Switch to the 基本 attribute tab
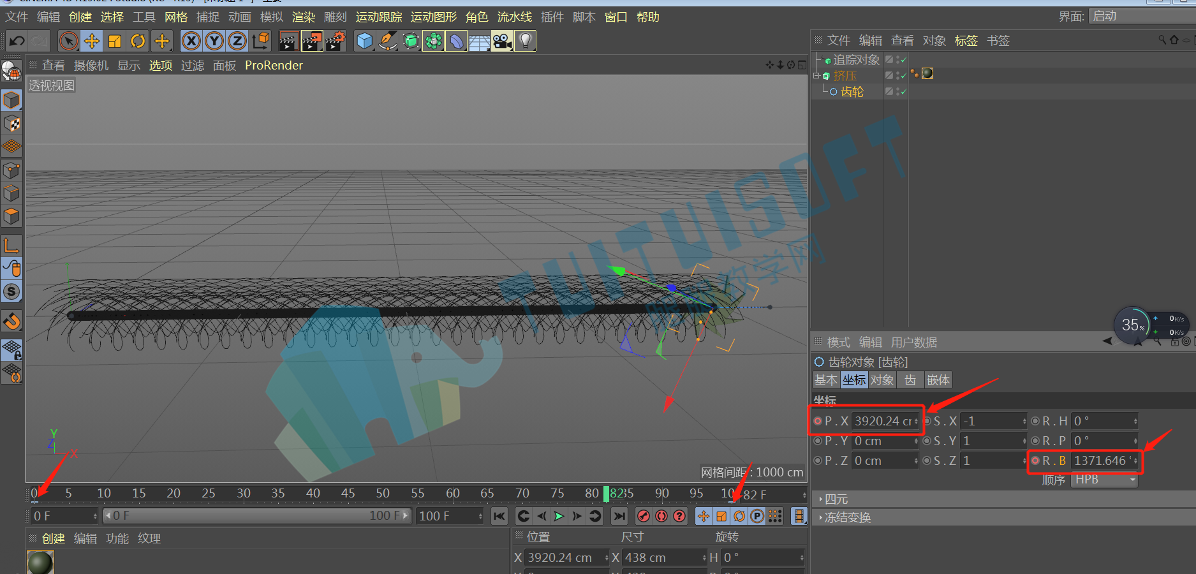Viewport: 1196px width, 574px height. 826,380
